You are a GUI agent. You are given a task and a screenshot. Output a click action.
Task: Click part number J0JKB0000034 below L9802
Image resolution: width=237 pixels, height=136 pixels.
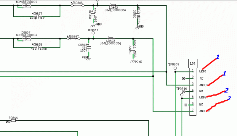[115, 10]
